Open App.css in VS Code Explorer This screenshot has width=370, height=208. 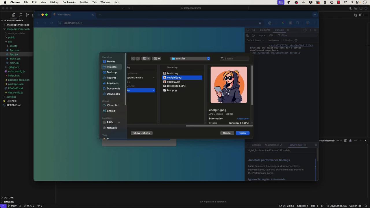click(14, 50)
